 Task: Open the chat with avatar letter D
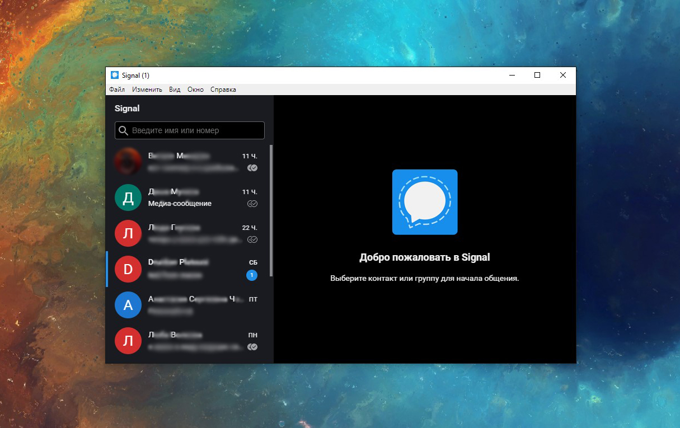[128, 269]
